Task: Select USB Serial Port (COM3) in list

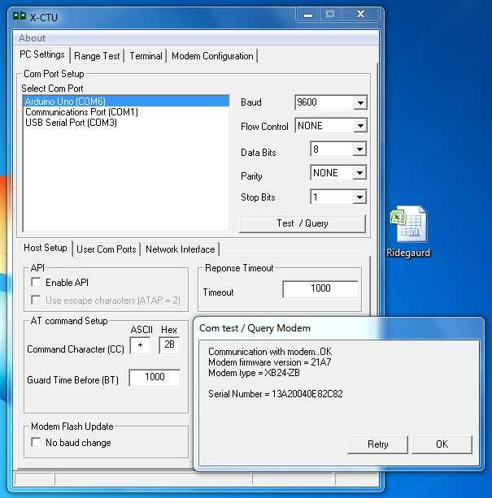Action: coord(126,123)
